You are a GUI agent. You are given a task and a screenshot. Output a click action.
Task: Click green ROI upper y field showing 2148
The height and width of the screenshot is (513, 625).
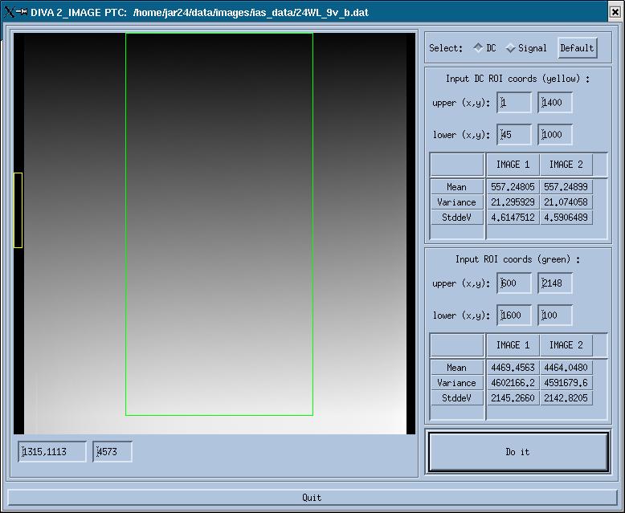coord(555,283)
